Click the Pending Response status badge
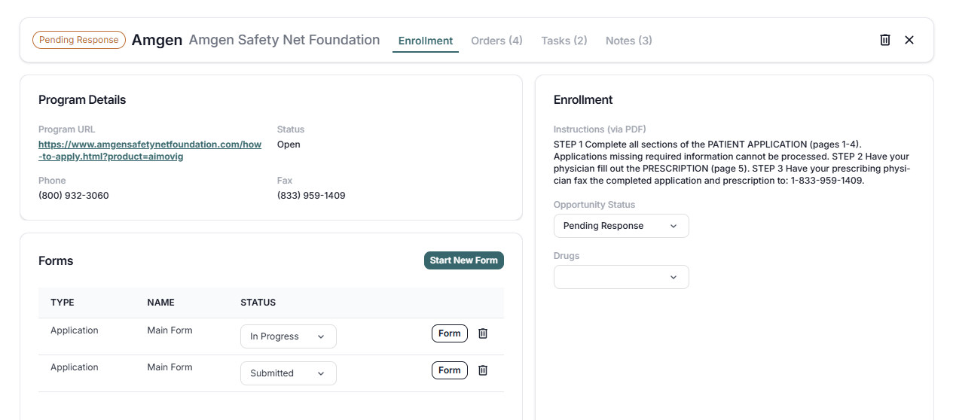 tap(78, 40)
